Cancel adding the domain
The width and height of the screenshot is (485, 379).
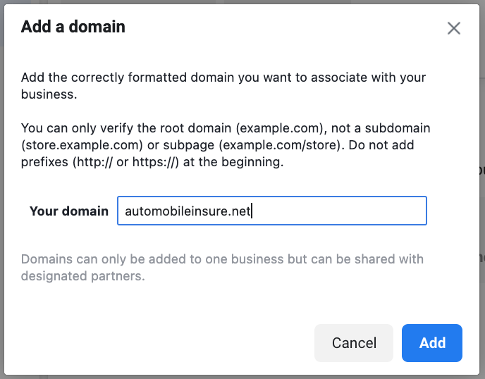(x=354, y=343)
